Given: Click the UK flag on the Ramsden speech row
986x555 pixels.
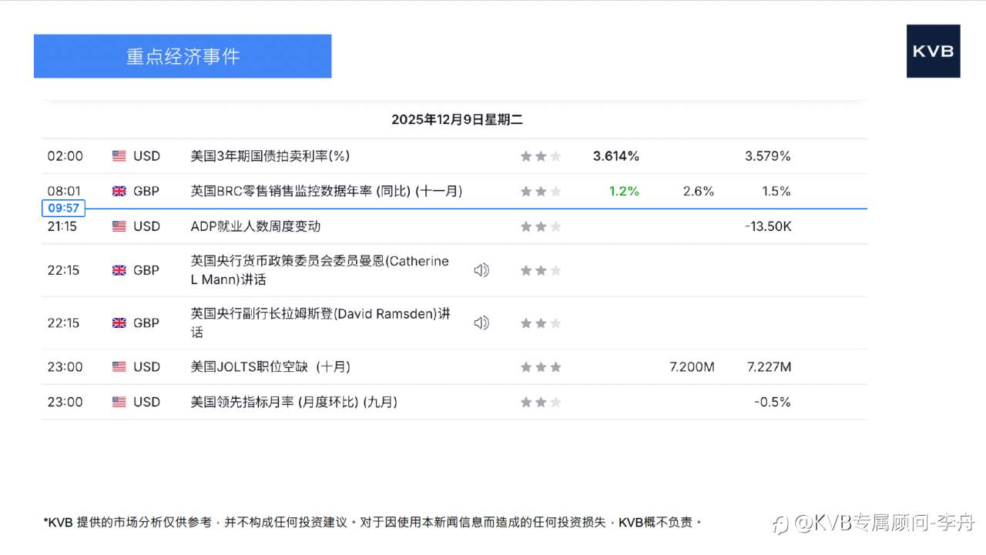Looking at the screenshot, I should [119, 323].
